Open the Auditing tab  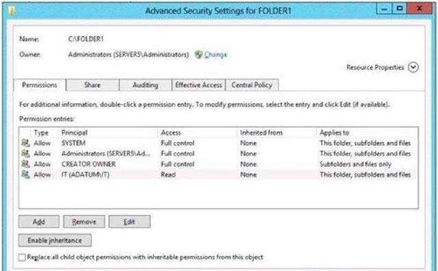pos(145,85)
